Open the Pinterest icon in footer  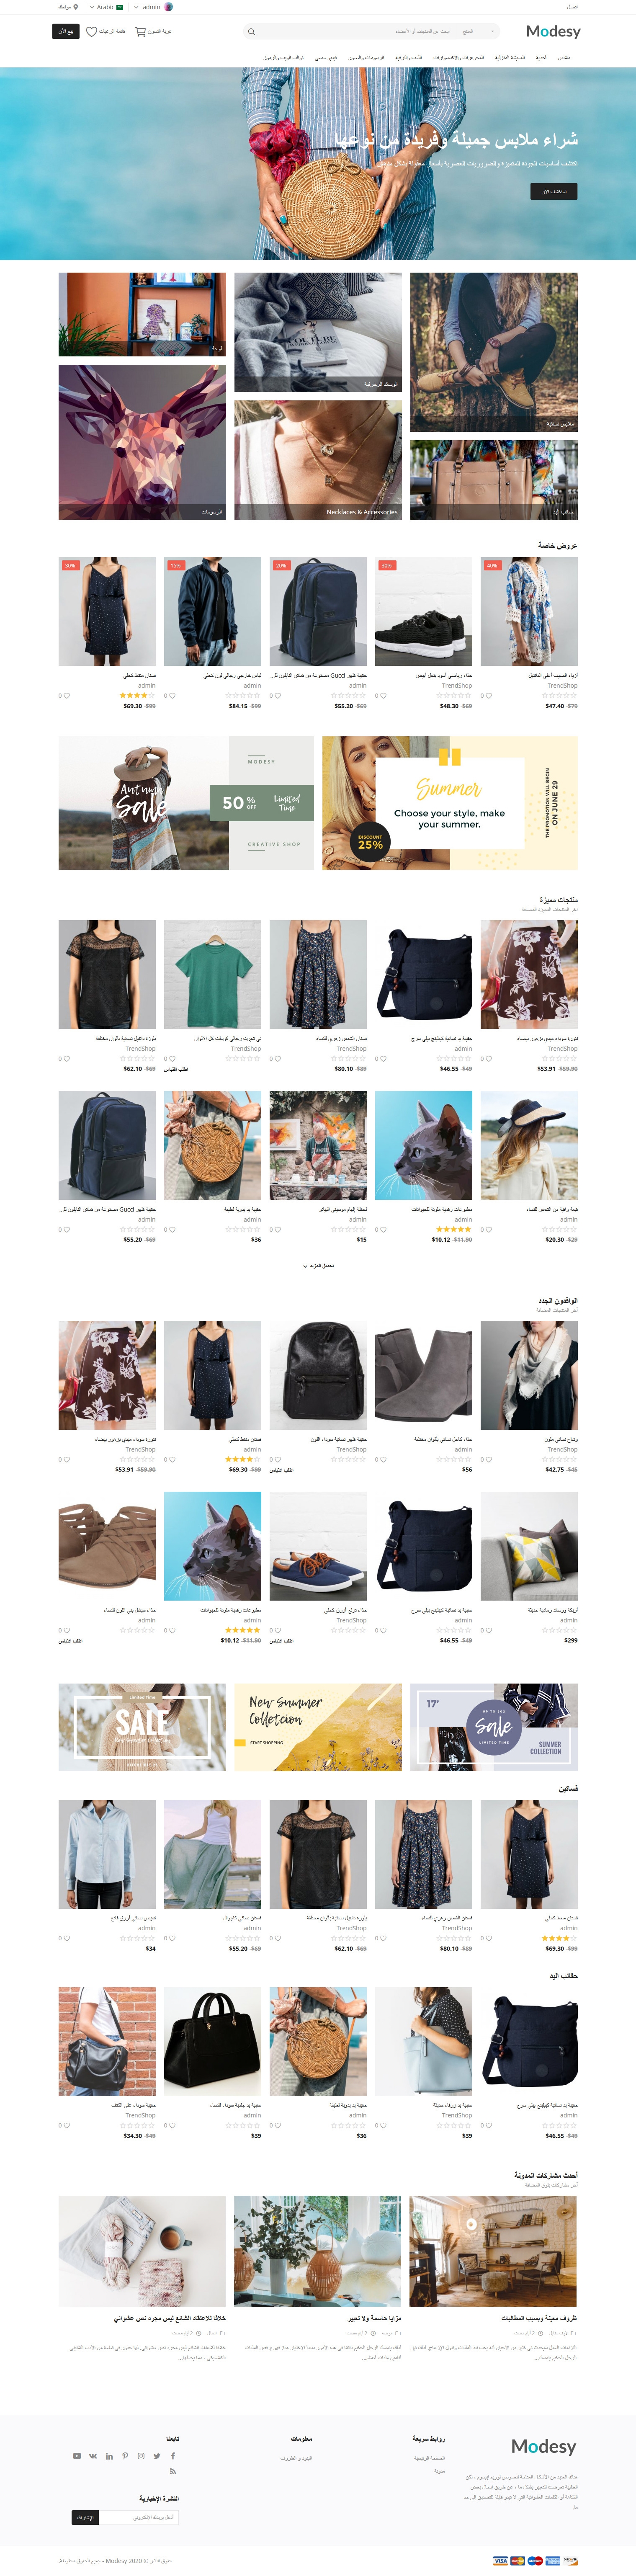125,2455
